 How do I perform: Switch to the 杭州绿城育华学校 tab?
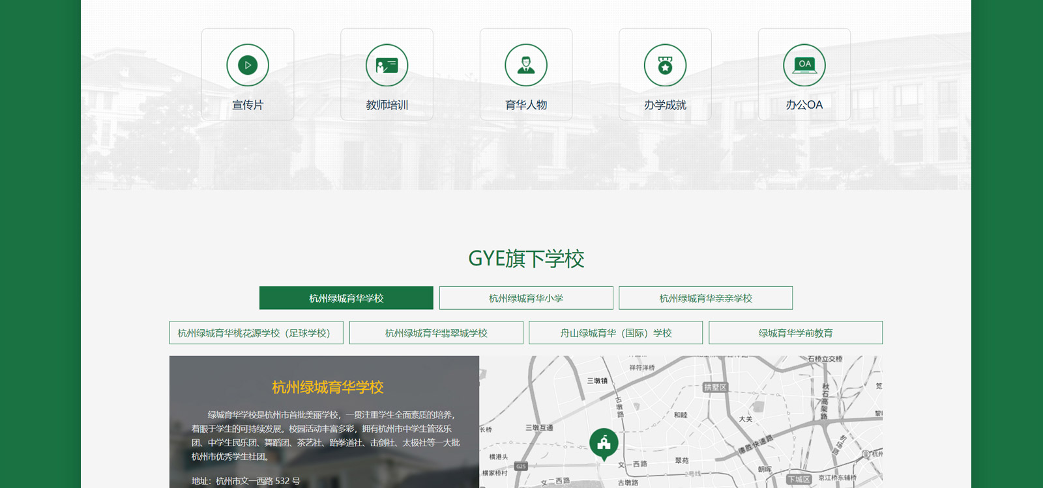pyautogui.click(x=346, y=298)
